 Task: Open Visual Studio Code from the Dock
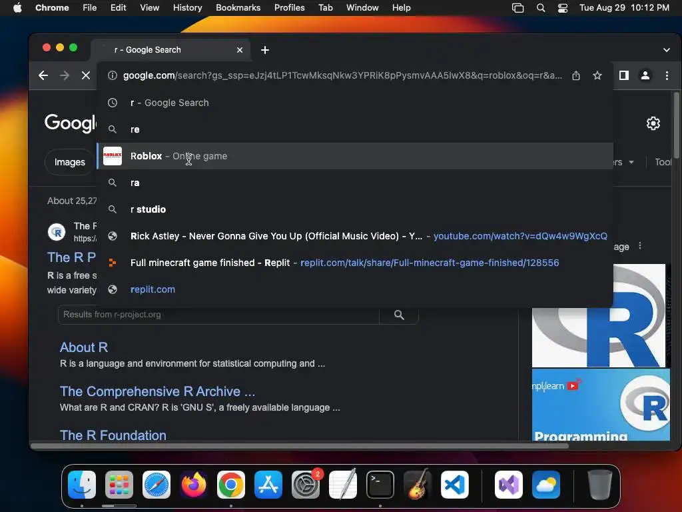454,485
